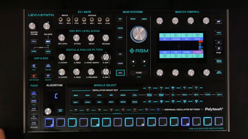Select the VCA module button
The image size is (248, 139).
[x=173, y=95]
